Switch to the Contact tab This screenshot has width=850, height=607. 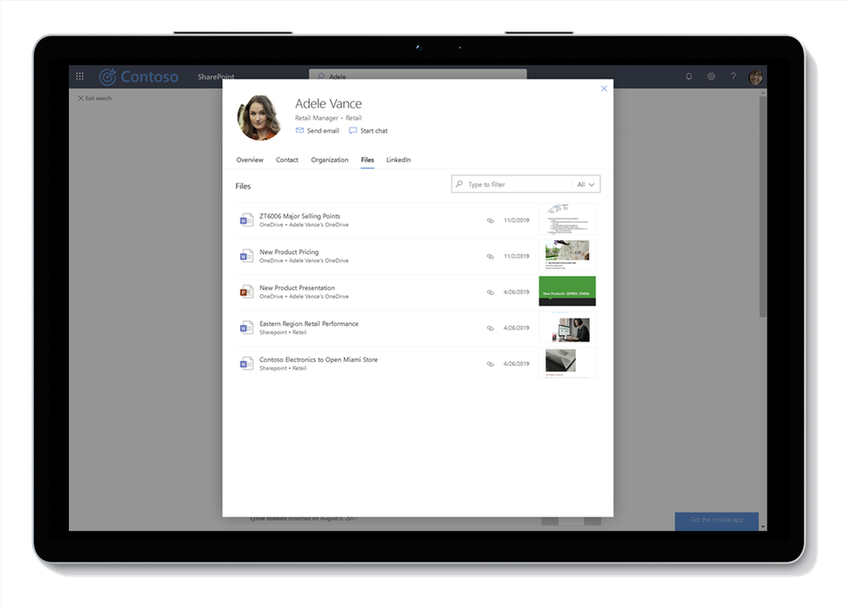tap(287, 159)
